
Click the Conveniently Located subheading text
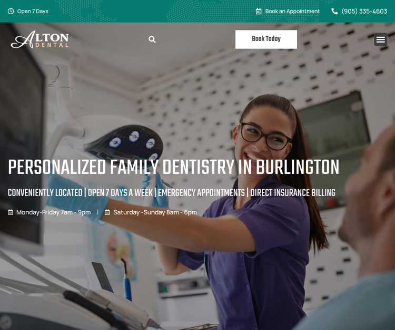point(45,193)
